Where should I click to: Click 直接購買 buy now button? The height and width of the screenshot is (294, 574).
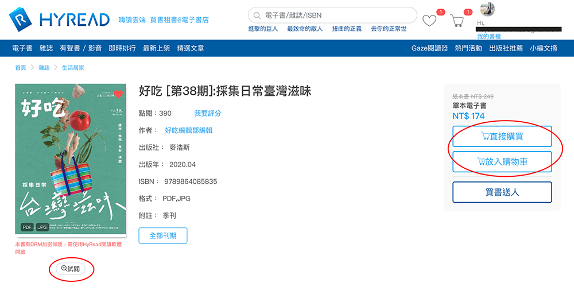pyautogui.click(x=502, y=137)
